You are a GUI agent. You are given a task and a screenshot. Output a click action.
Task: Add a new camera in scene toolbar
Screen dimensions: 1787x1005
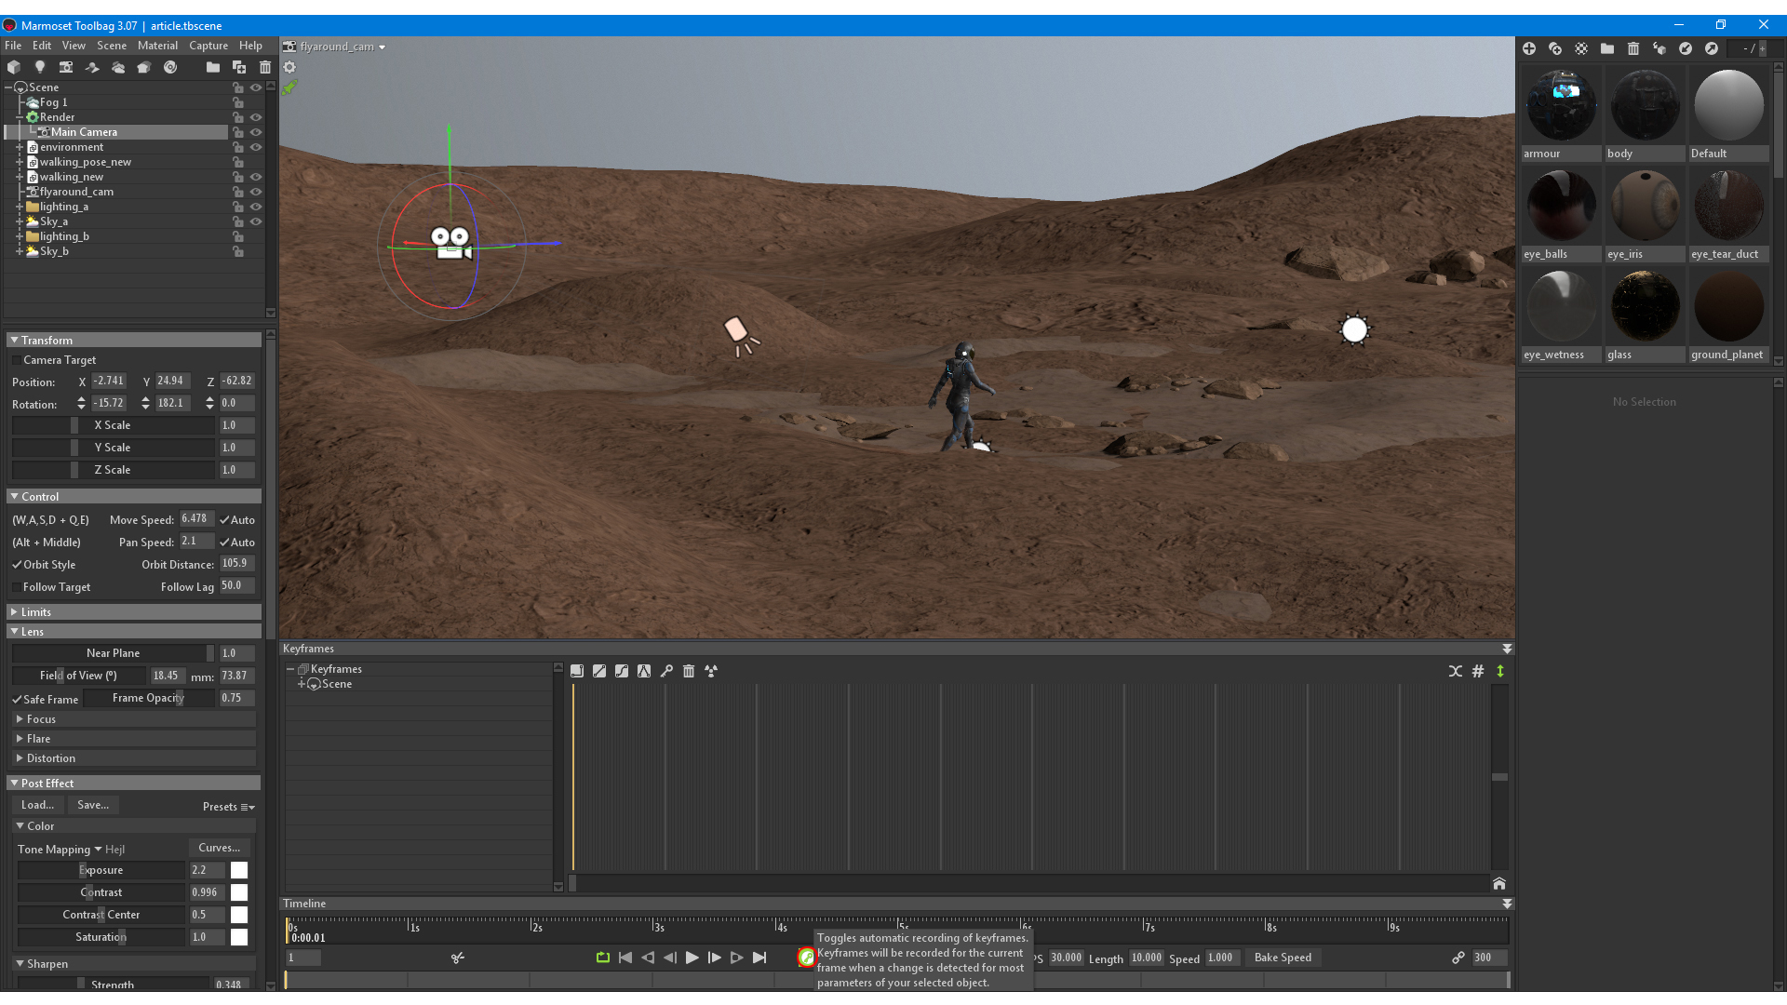tap(66, 67)
